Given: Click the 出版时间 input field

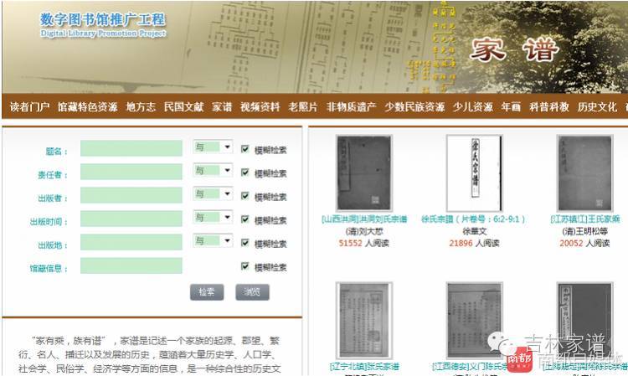Looking at the screenshot, I should (131, 219).
